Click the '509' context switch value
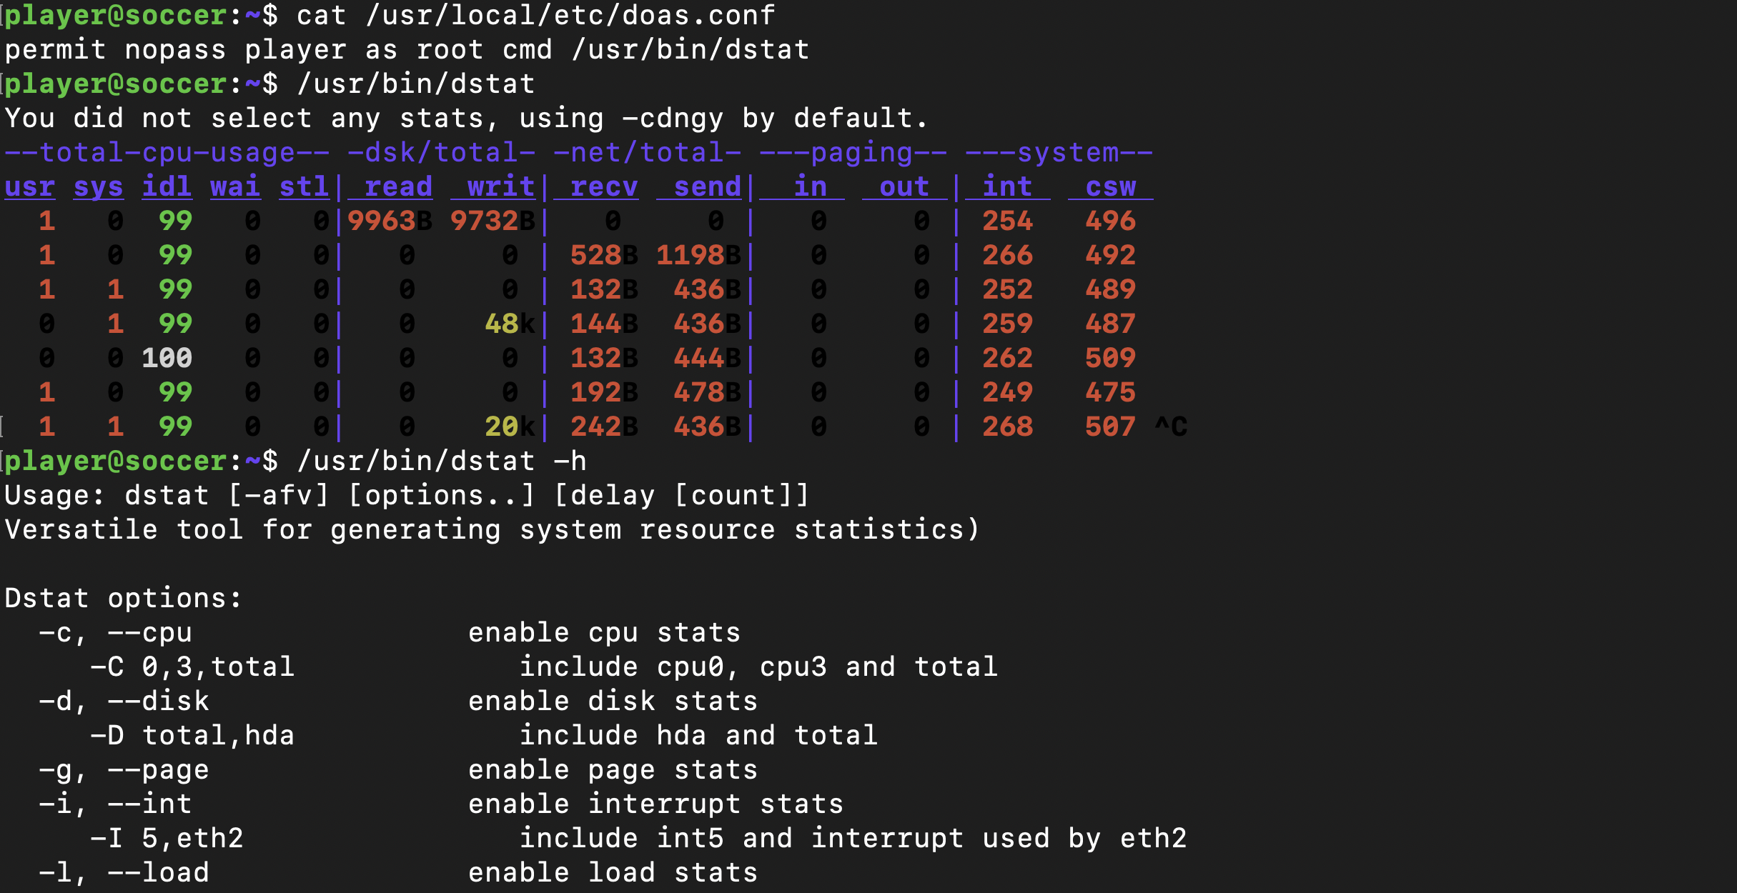The height and width of the screenshot is (893, 1737). click(x=1111, y=358)
